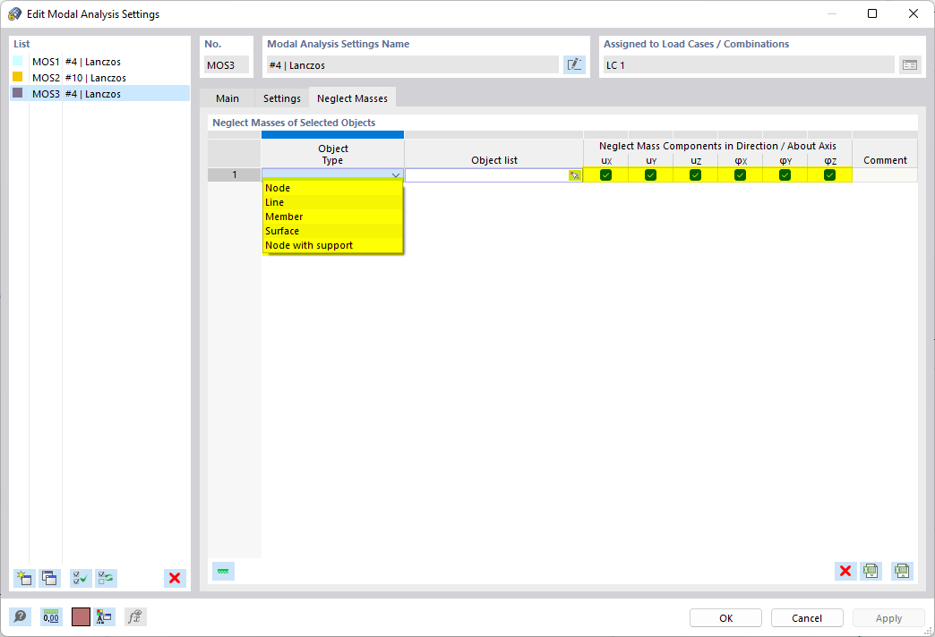Click the invert selection icon under List

pos(107,578)
